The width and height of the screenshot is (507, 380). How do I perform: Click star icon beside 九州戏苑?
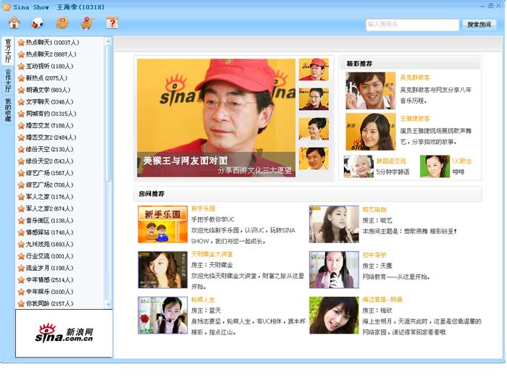pos(21,245)
